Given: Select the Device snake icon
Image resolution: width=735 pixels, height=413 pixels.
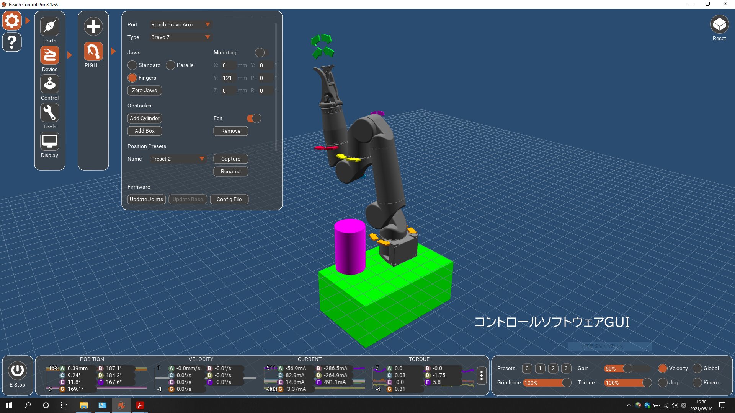Looking at the screenshot, I should [49, 55].
